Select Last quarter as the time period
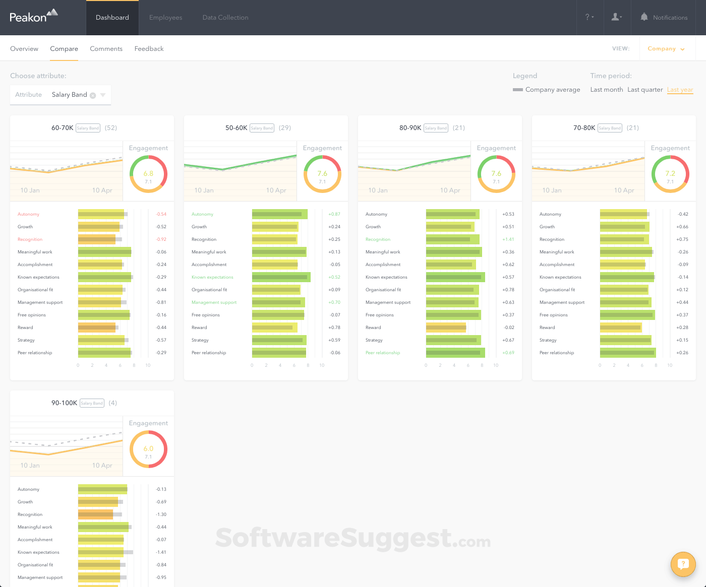Image resolution: width=706 pixels, height=587 pixels. point(645,89)
